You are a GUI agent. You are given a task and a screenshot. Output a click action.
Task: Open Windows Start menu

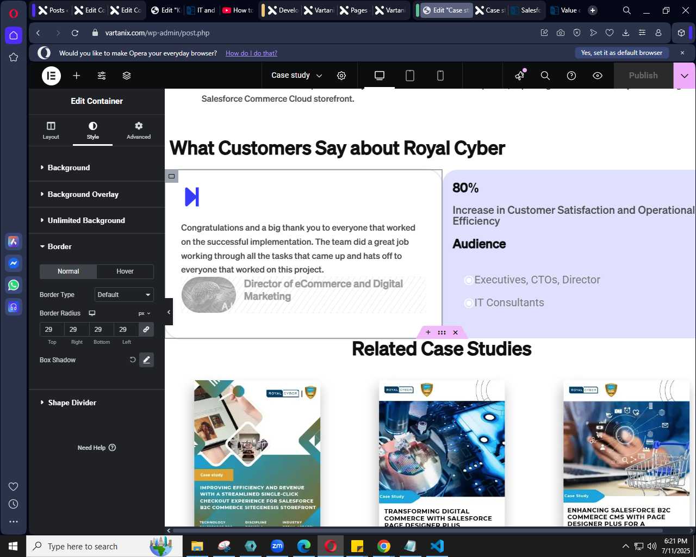(x=13, y=546)
